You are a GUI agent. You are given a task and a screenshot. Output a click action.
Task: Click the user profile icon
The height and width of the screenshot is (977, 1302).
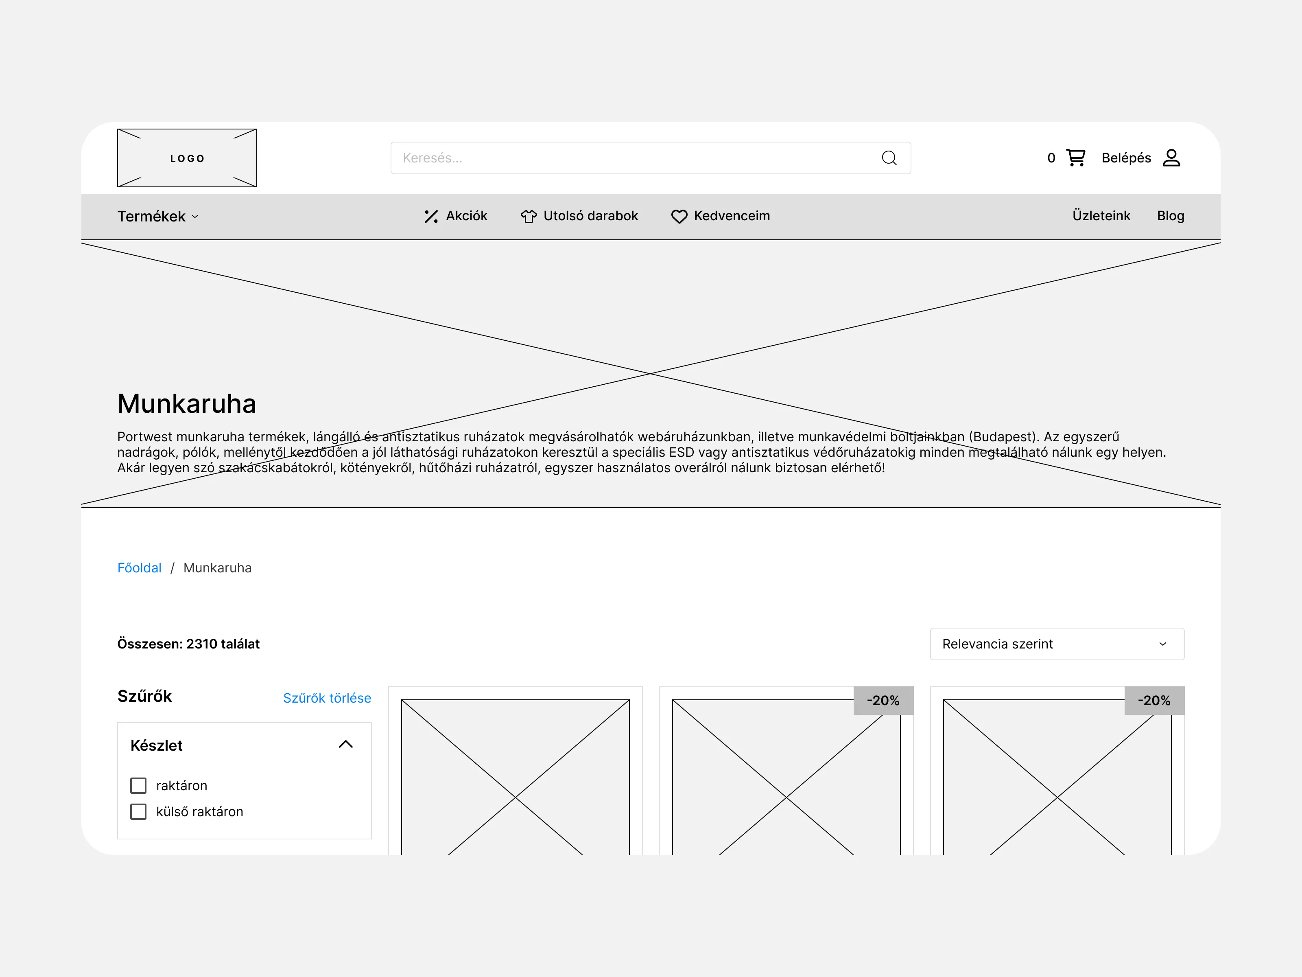[1171, 158]
